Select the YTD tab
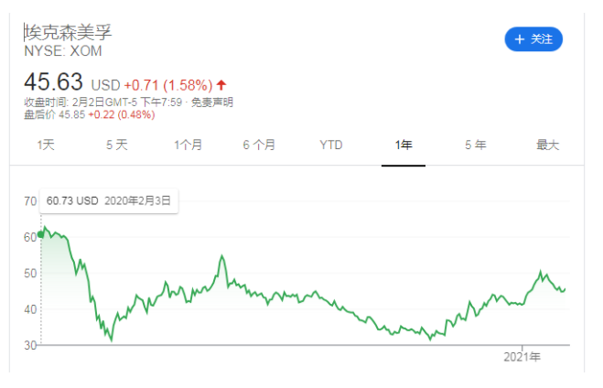603x388 pixels. coord(331,145)
